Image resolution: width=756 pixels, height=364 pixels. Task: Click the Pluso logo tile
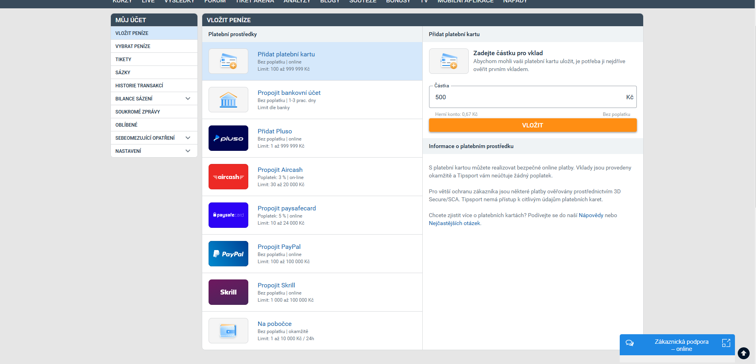tap(228, 138)
